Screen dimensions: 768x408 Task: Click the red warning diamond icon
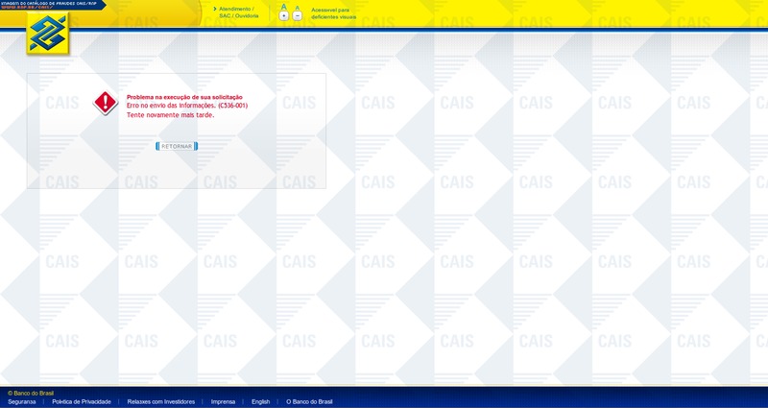pyautogui.click(x=105, y=103)
